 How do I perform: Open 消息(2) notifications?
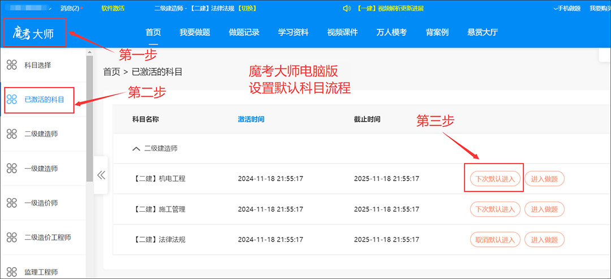71,8
